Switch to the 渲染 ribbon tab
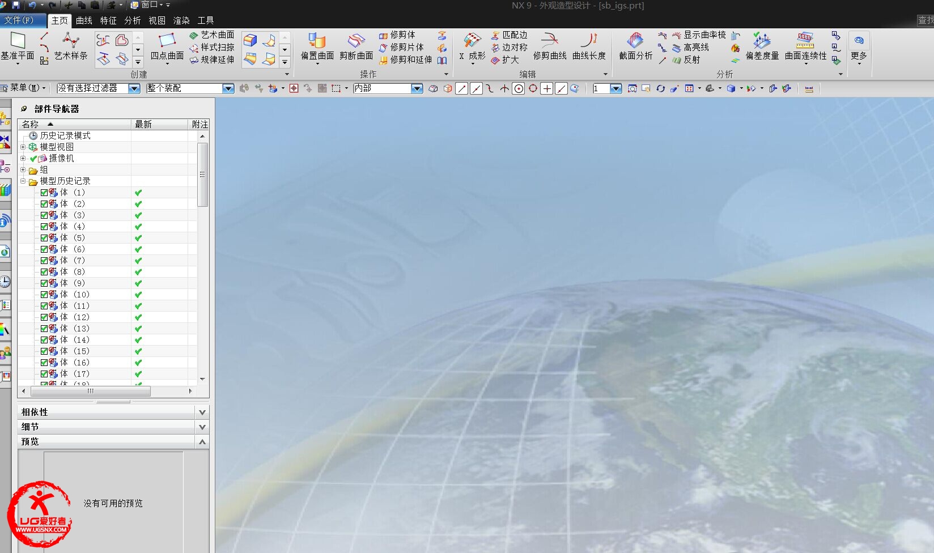The image size is (934, 553). pos(181,20)
